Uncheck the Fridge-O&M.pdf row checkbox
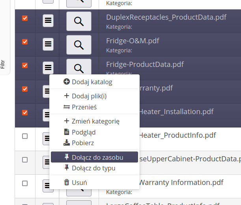This screenshot has height=205, width=241. click(25, 42)
